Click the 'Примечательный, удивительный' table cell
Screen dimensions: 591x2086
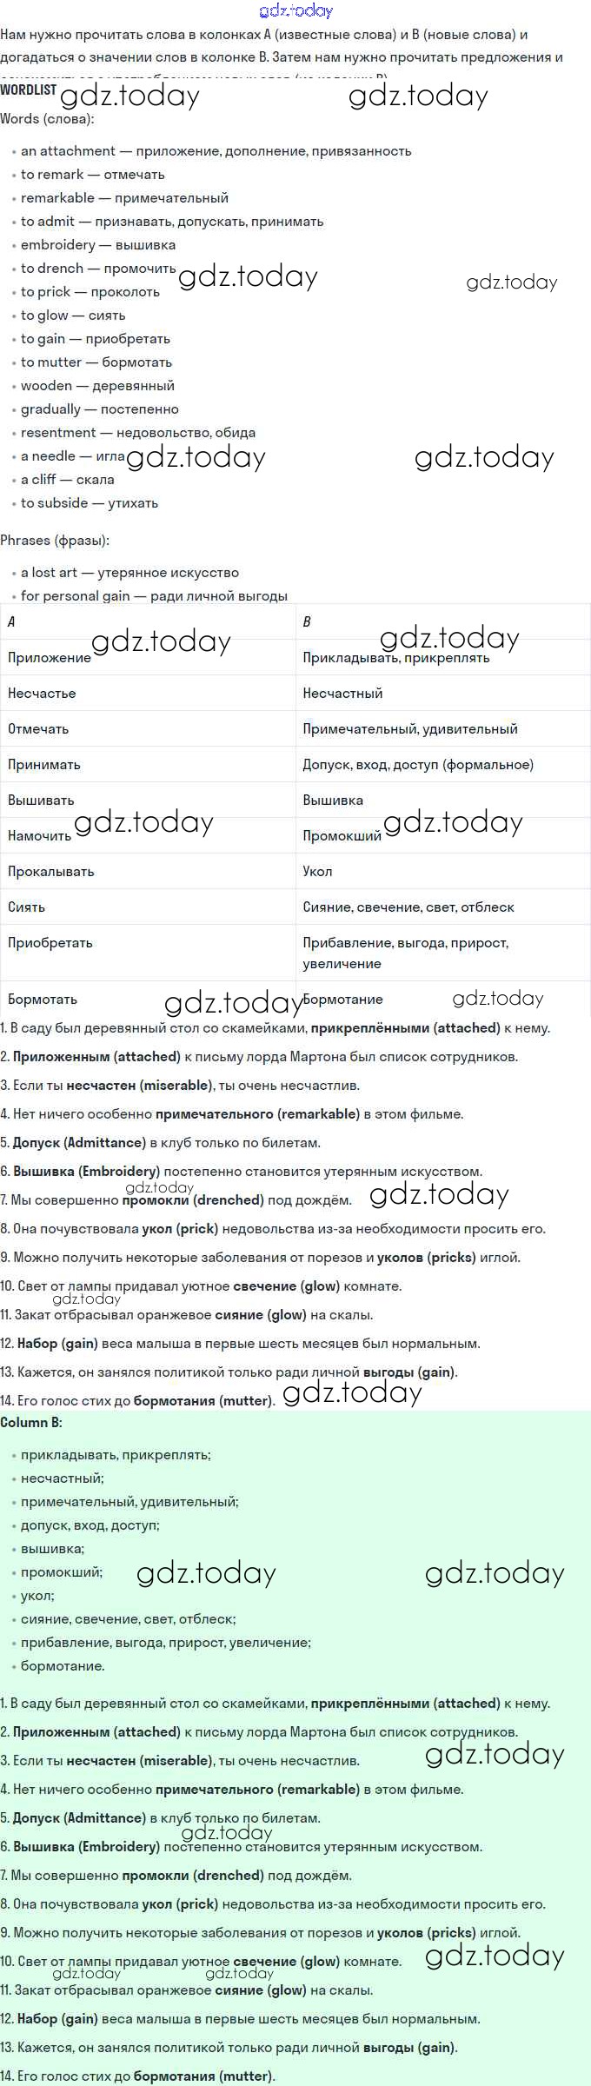coord(409,729)
